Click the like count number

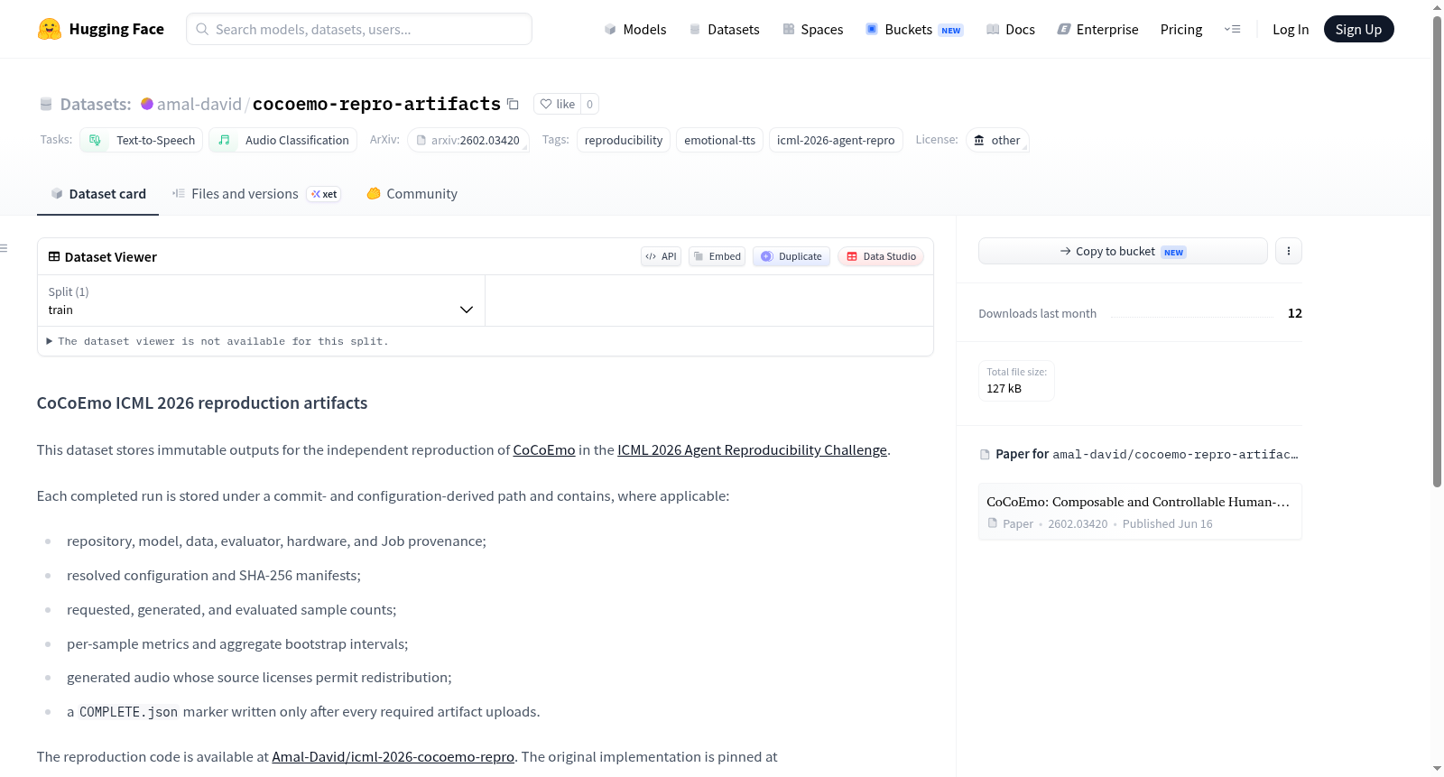589,104
